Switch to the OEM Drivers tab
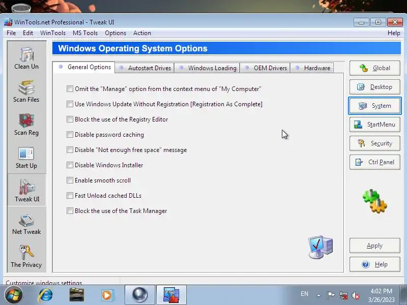The height and width of the screenshot is (305, 407). tap(265, 68)
